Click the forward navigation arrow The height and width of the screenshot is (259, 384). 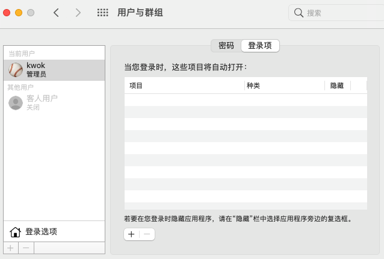pos(78,13)
